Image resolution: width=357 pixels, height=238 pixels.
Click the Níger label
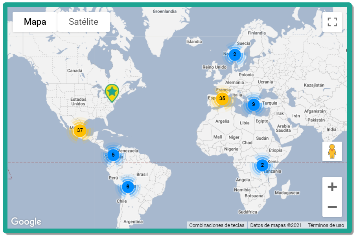(234, 137)
